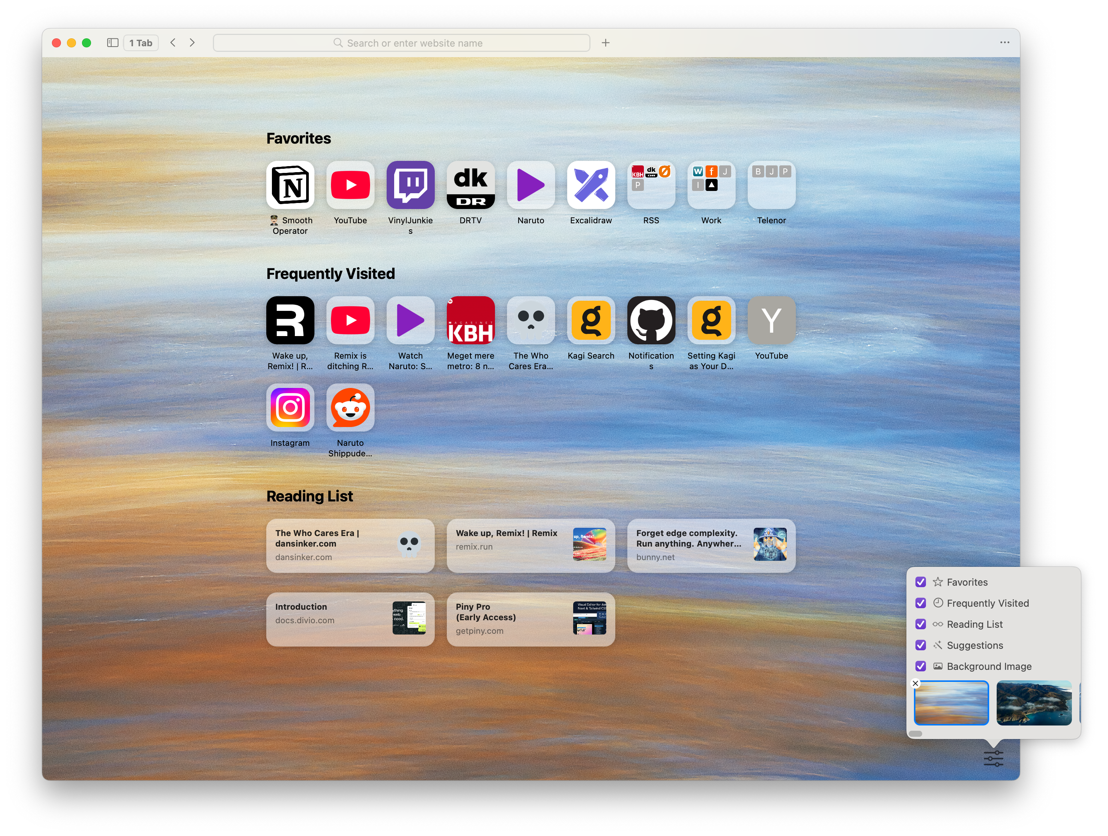
Task: Click the 1 Tab overview button
Action: pyautogui.click(x=141, y=43)
